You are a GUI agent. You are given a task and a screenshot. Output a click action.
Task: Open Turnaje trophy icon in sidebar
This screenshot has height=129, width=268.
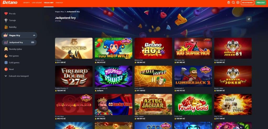6,20
